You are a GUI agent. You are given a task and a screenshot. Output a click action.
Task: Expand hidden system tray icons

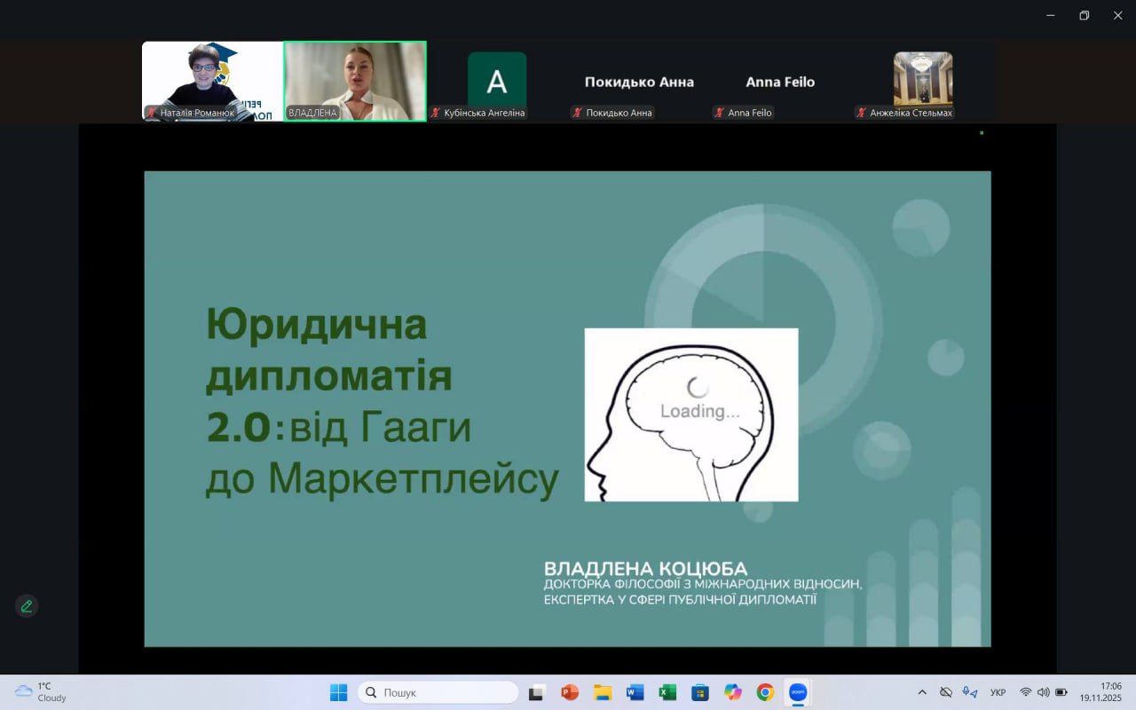coord(922,692)
